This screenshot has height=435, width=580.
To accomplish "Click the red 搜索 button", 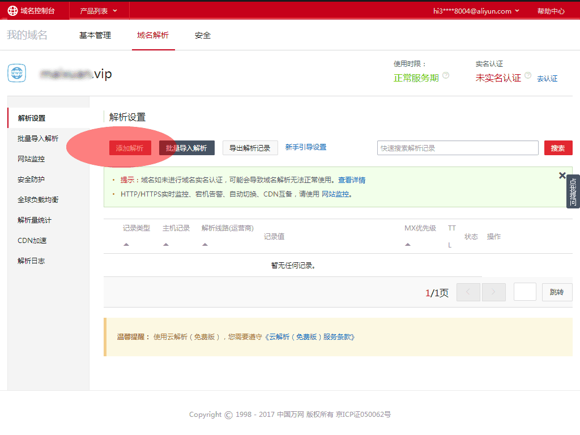I will pyautogui.click(x=558, y=148).
